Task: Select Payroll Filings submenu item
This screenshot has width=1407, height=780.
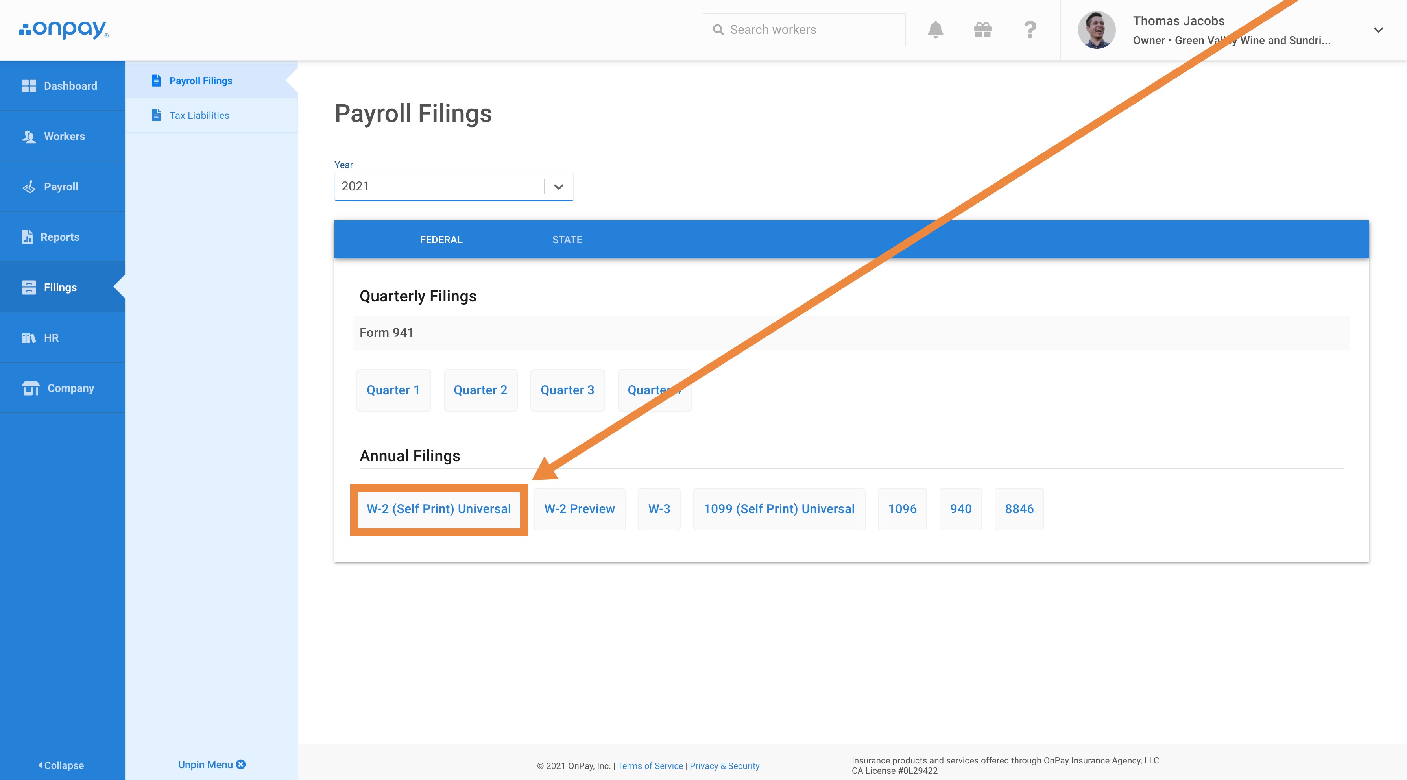Action: [x=212, y=81]
